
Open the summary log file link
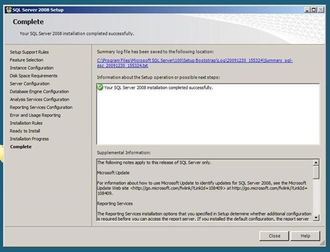tap(195, 63)
